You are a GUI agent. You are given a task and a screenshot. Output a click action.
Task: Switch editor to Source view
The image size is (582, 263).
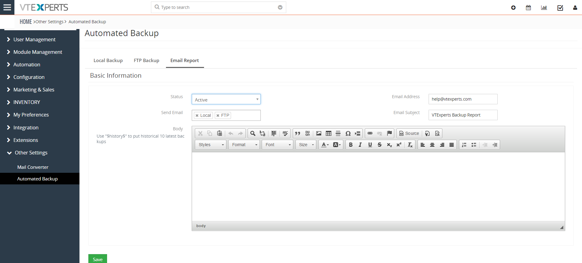pyautogui.click(x=409, y=133)
